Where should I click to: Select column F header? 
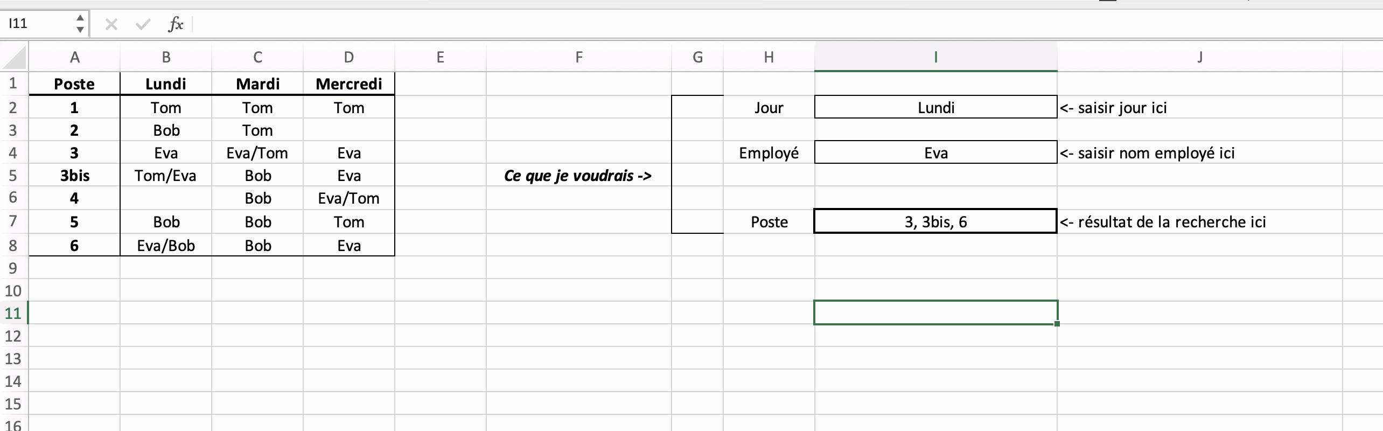578,57
